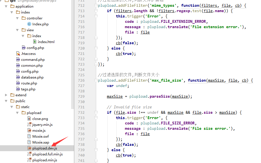The image size is (261, 163).
Task: Open command.php file
Action: pyautogui.click(x=33, y=60)
